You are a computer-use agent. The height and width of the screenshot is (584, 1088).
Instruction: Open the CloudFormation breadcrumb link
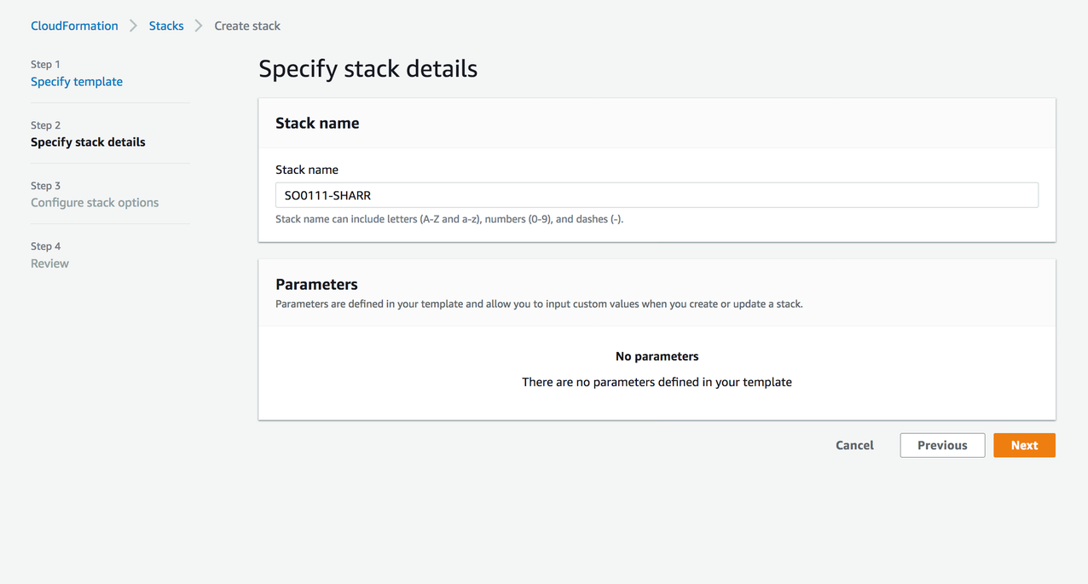(74, 26)
